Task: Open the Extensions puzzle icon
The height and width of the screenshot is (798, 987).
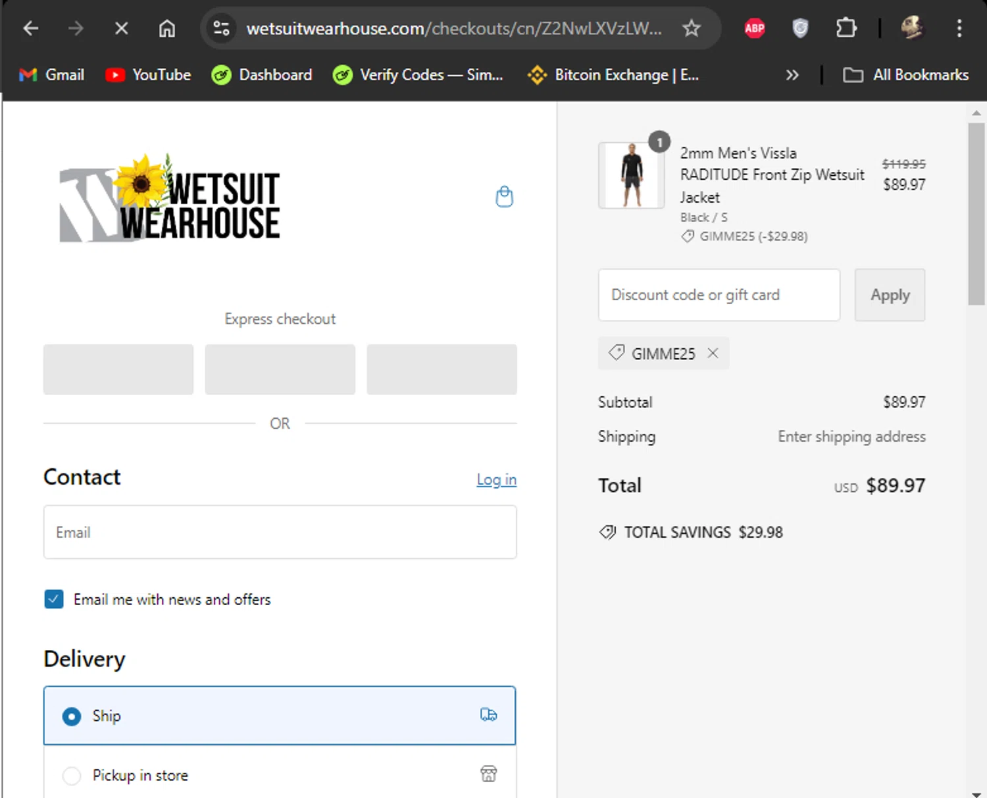Action: (x=846, y=28)
